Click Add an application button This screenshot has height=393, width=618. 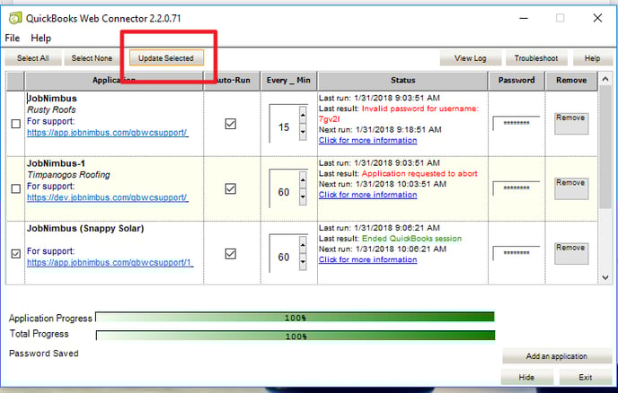[556, 356]
